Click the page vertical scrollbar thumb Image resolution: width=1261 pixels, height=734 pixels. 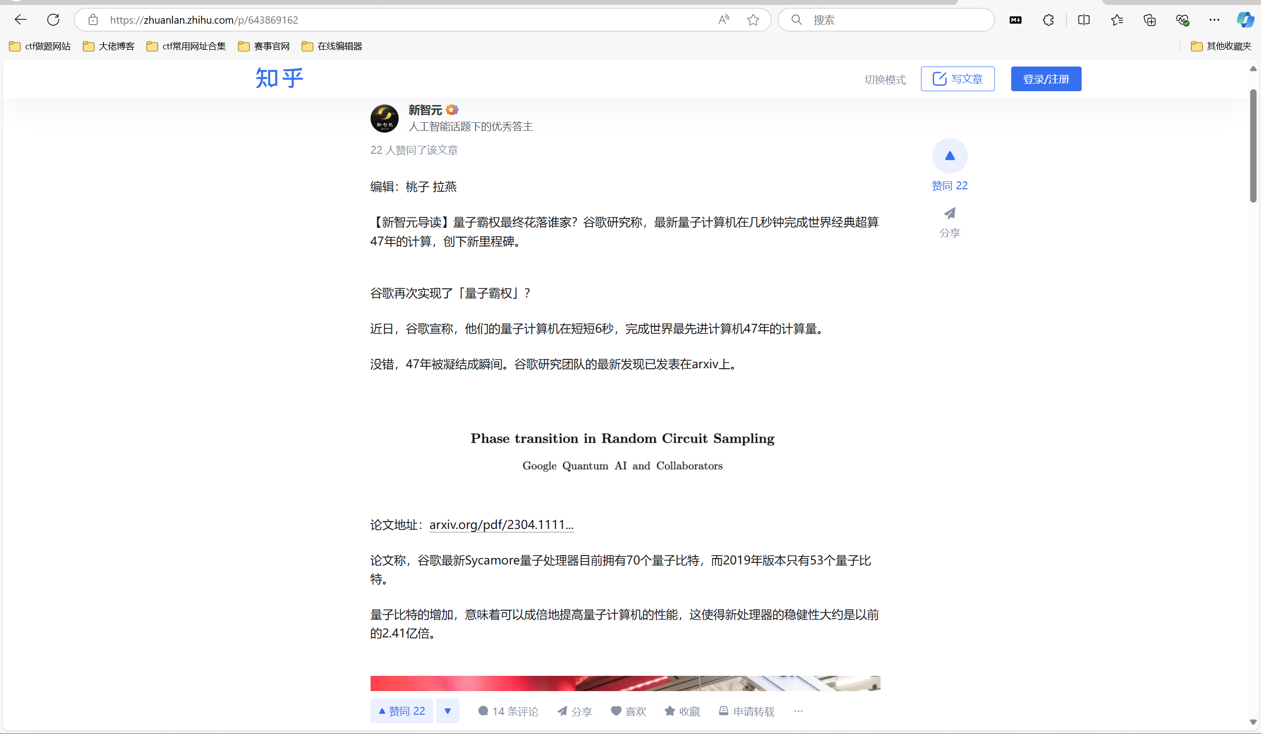pyautogui.click(x=1253, y=145)
